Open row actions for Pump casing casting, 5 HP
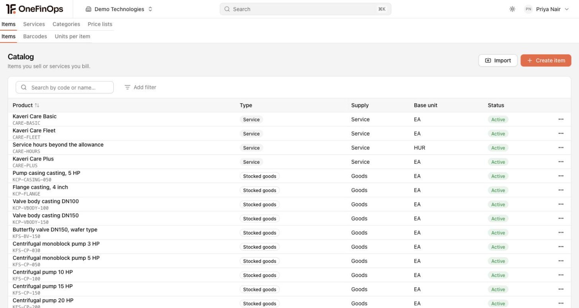The height and width of the screenshot is (308, 579). coord(561,176)
